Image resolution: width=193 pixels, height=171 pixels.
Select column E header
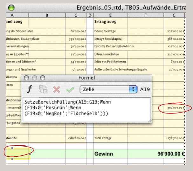[x=110, y=15]
